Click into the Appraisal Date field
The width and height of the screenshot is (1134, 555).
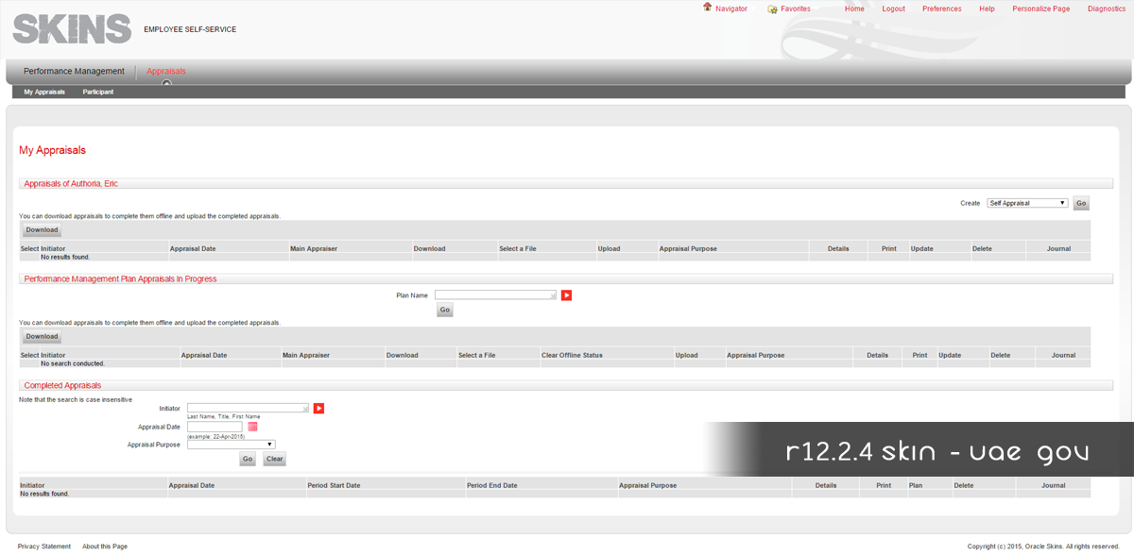(215, 427)
